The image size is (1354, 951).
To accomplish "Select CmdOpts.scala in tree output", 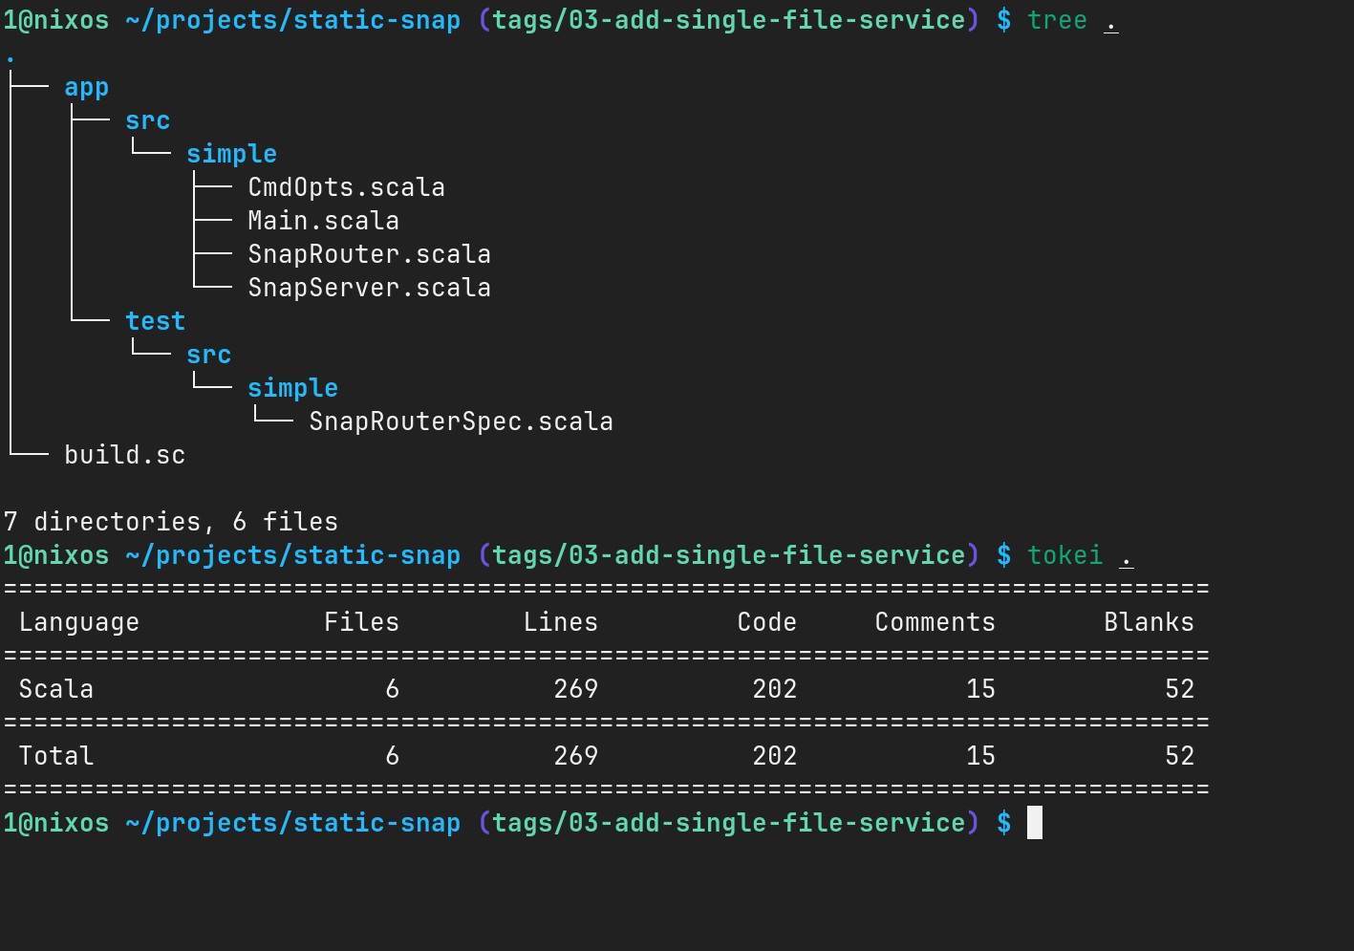I will [346, 187].
